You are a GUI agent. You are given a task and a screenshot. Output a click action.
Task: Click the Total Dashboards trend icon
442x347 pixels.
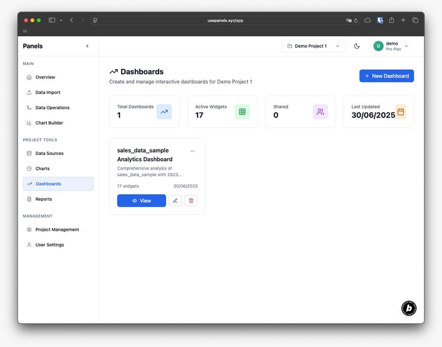[164, 111]
